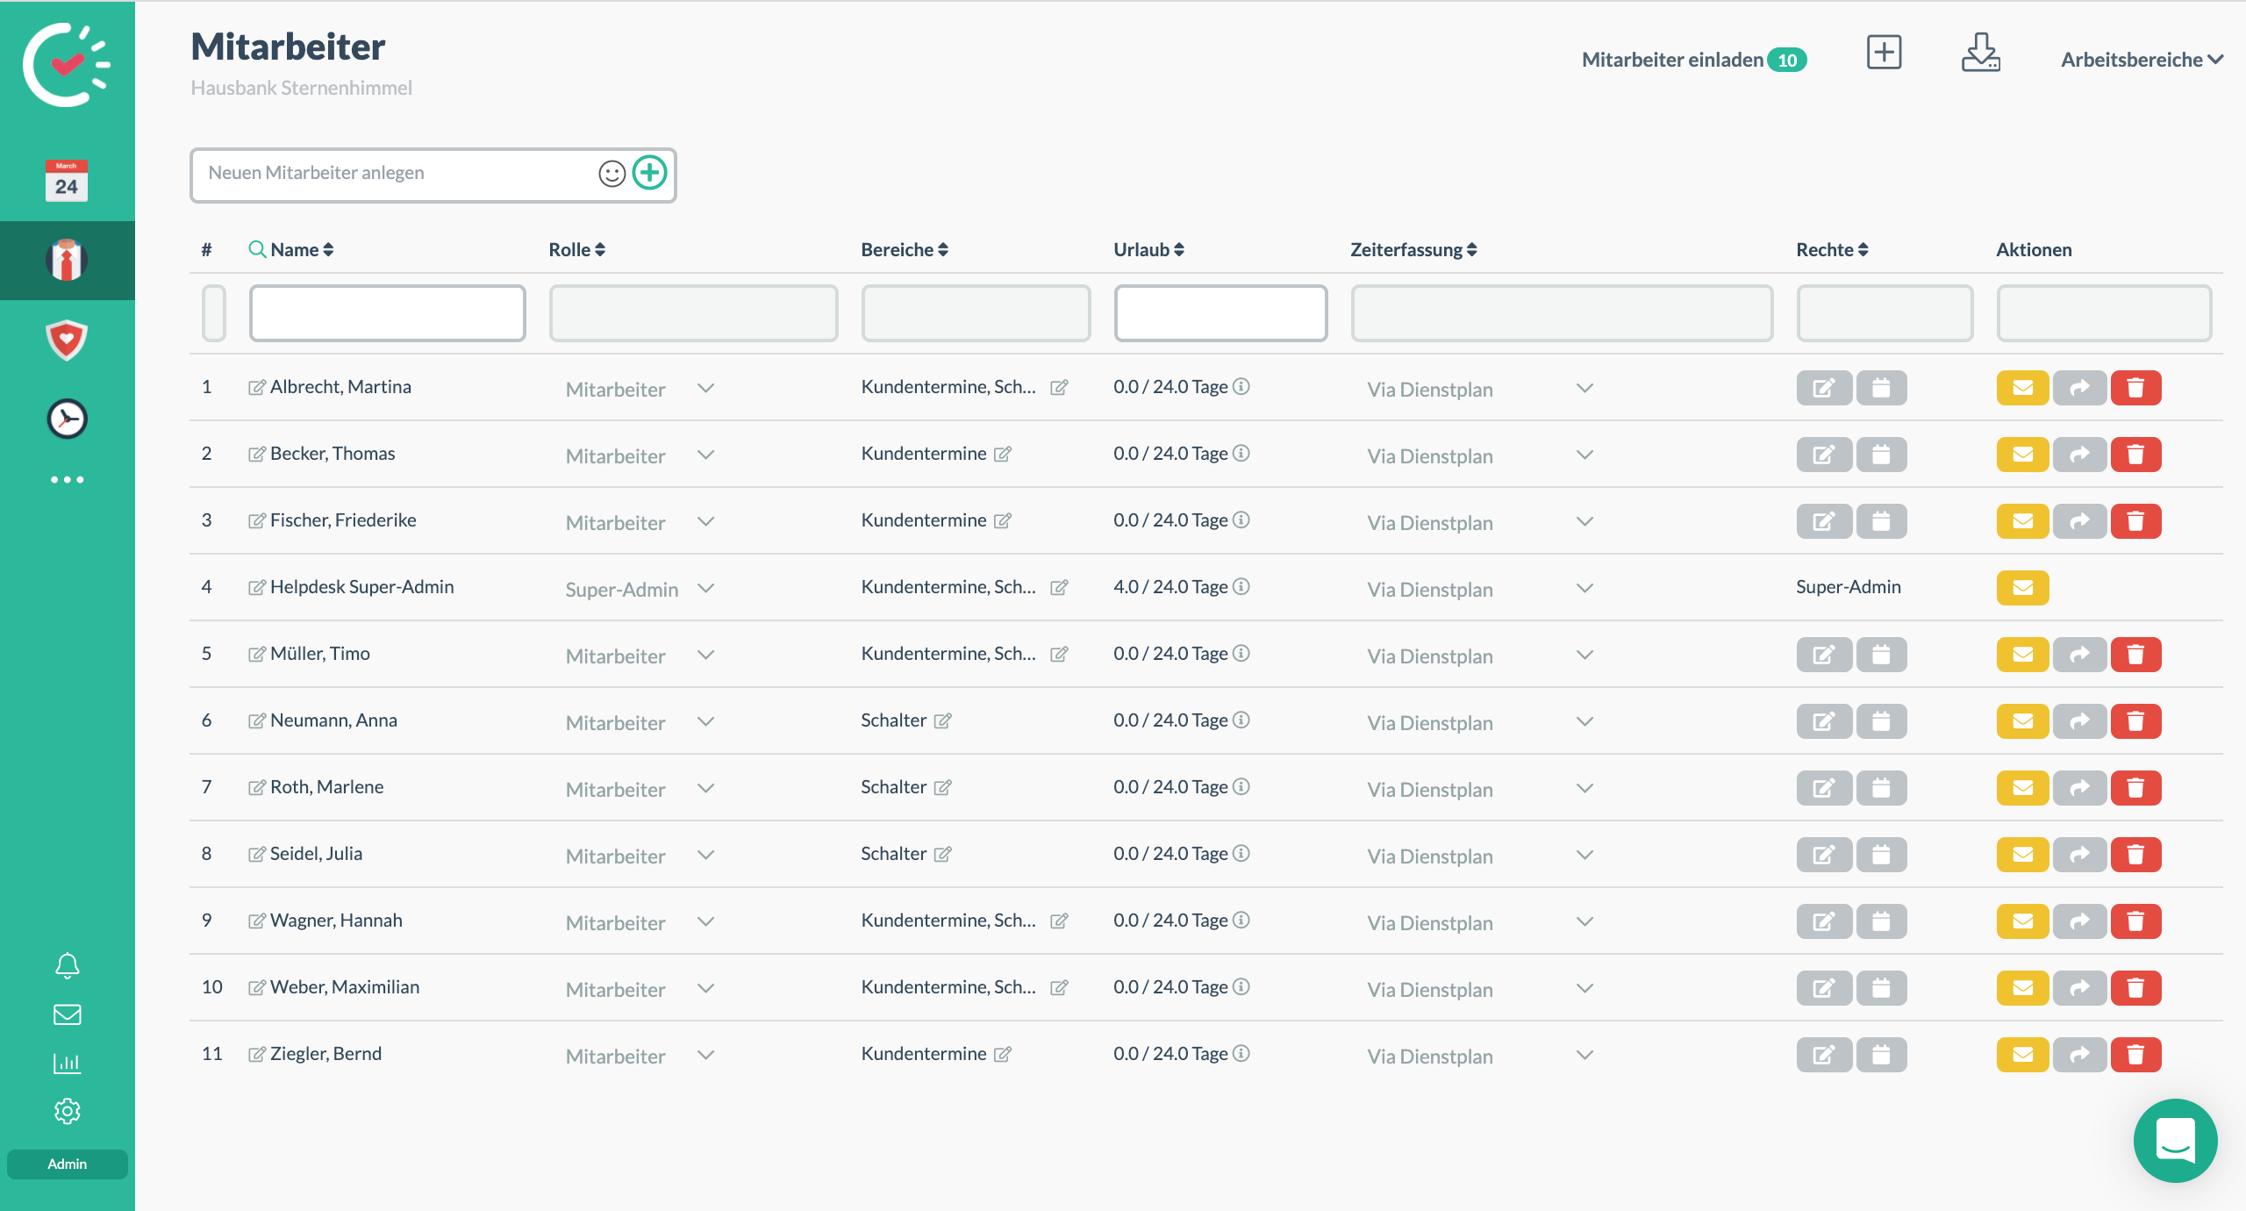Open Zeiterfassung dropdown for Müller, Timo

click(1584, 656)
